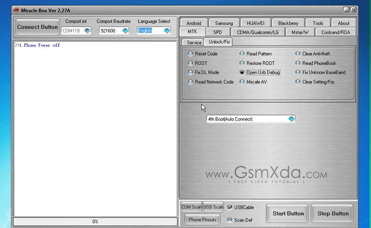Image resolution: width=371 pixels, height=228 pixels.
Task: Switch to the HUAWEI tab
Action: [255, 23]
